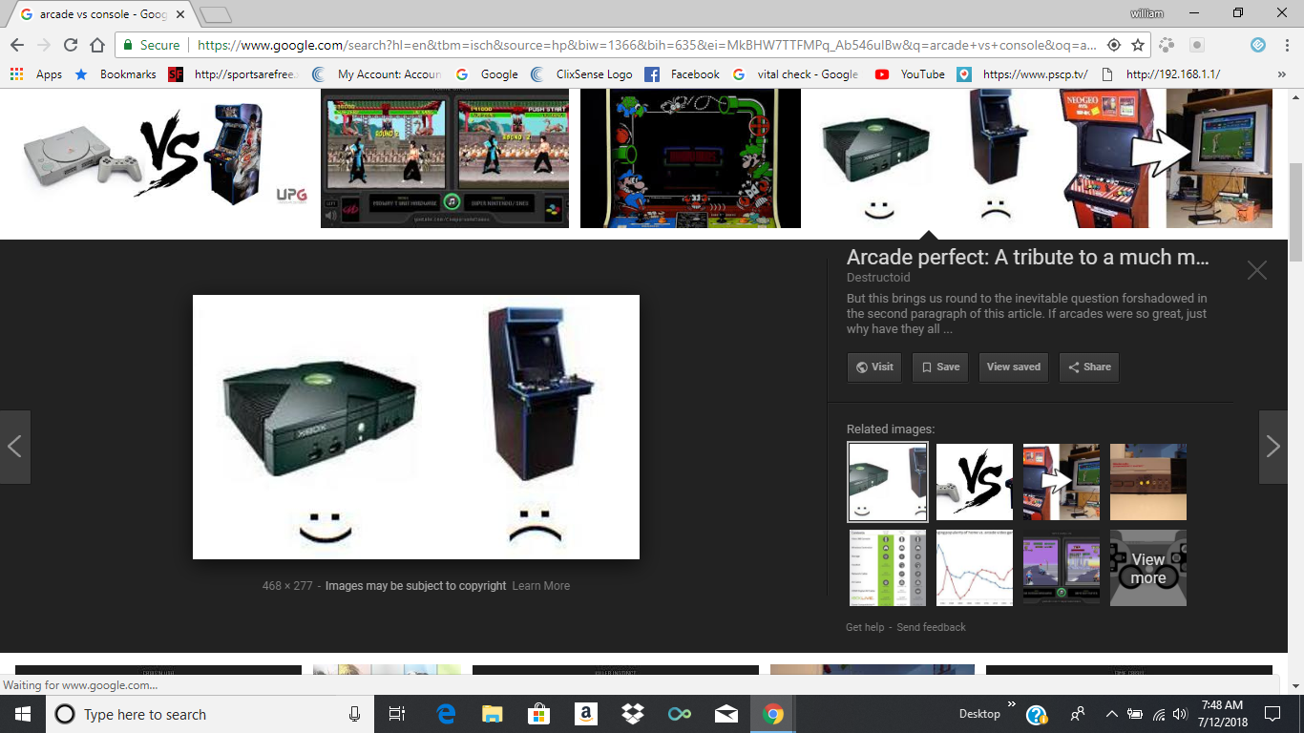Click the Destructoid source link
This screenshot has height=733, width=1304.
pyautogui.click(x=878, y=277)
